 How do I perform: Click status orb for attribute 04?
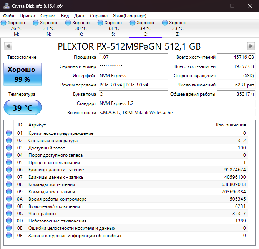tap(9, 155)
